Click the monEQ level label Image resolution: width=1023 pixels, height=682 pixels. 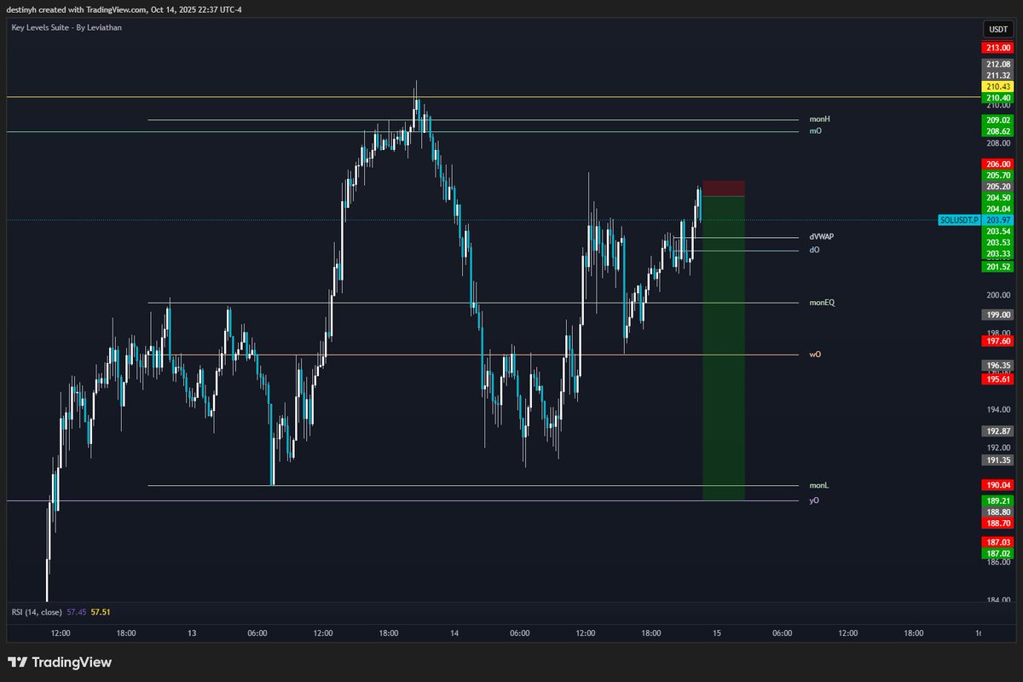point(822,303)
